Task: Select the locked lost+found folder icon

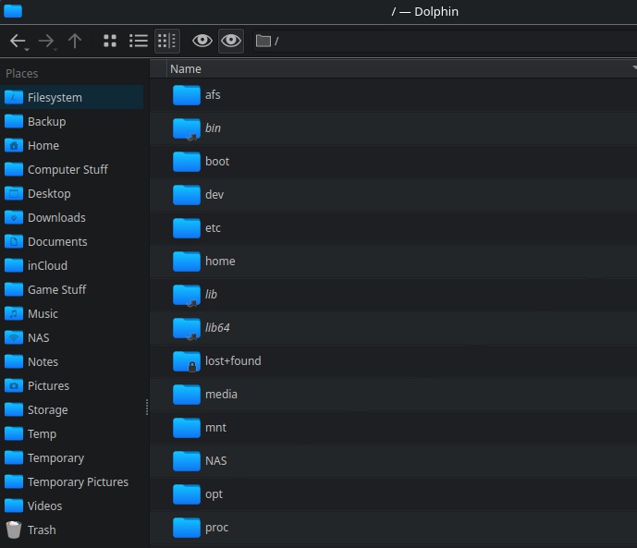Action: pyautogui.click(x=187, y=361)
